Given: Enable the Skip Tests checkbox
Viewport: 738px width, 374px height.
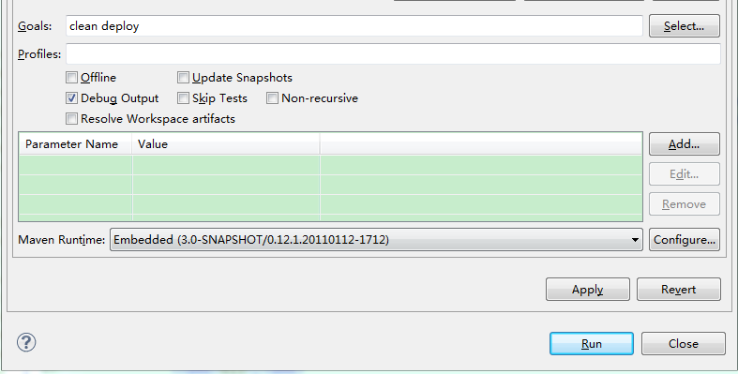Looking at the screenshot, I should 183,98.
